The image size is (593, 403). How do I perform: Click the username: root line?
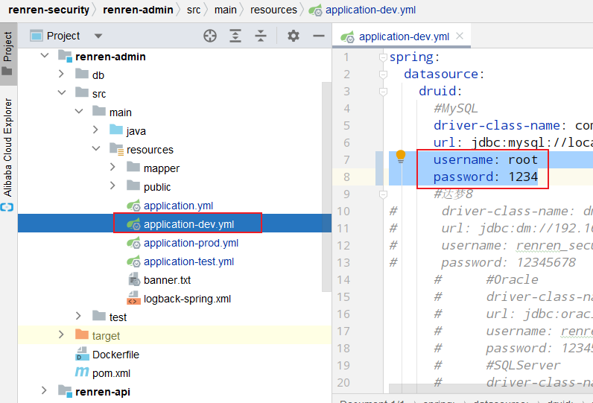point(485,159)
